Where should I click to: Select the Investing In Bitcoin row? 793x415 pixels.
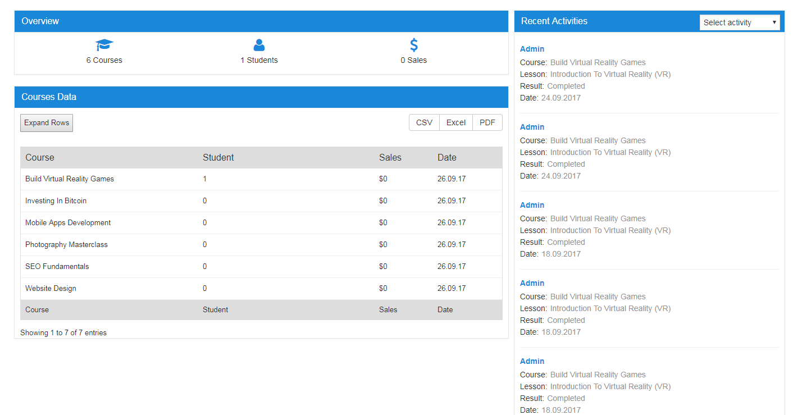[261, 201]
